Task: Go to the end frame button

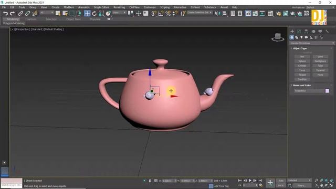Action: point(260,181)
